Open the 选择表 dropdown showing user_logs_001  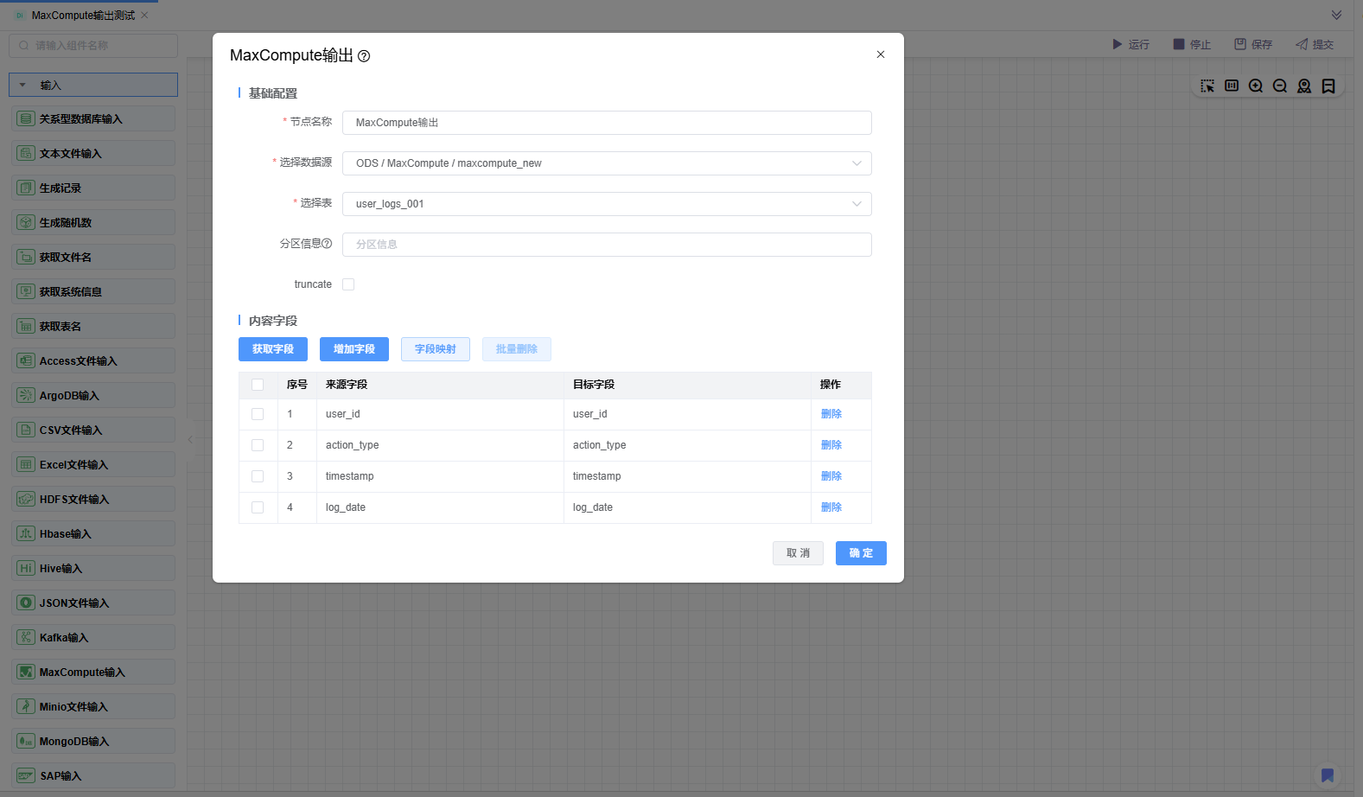click(x=606, y=204)
